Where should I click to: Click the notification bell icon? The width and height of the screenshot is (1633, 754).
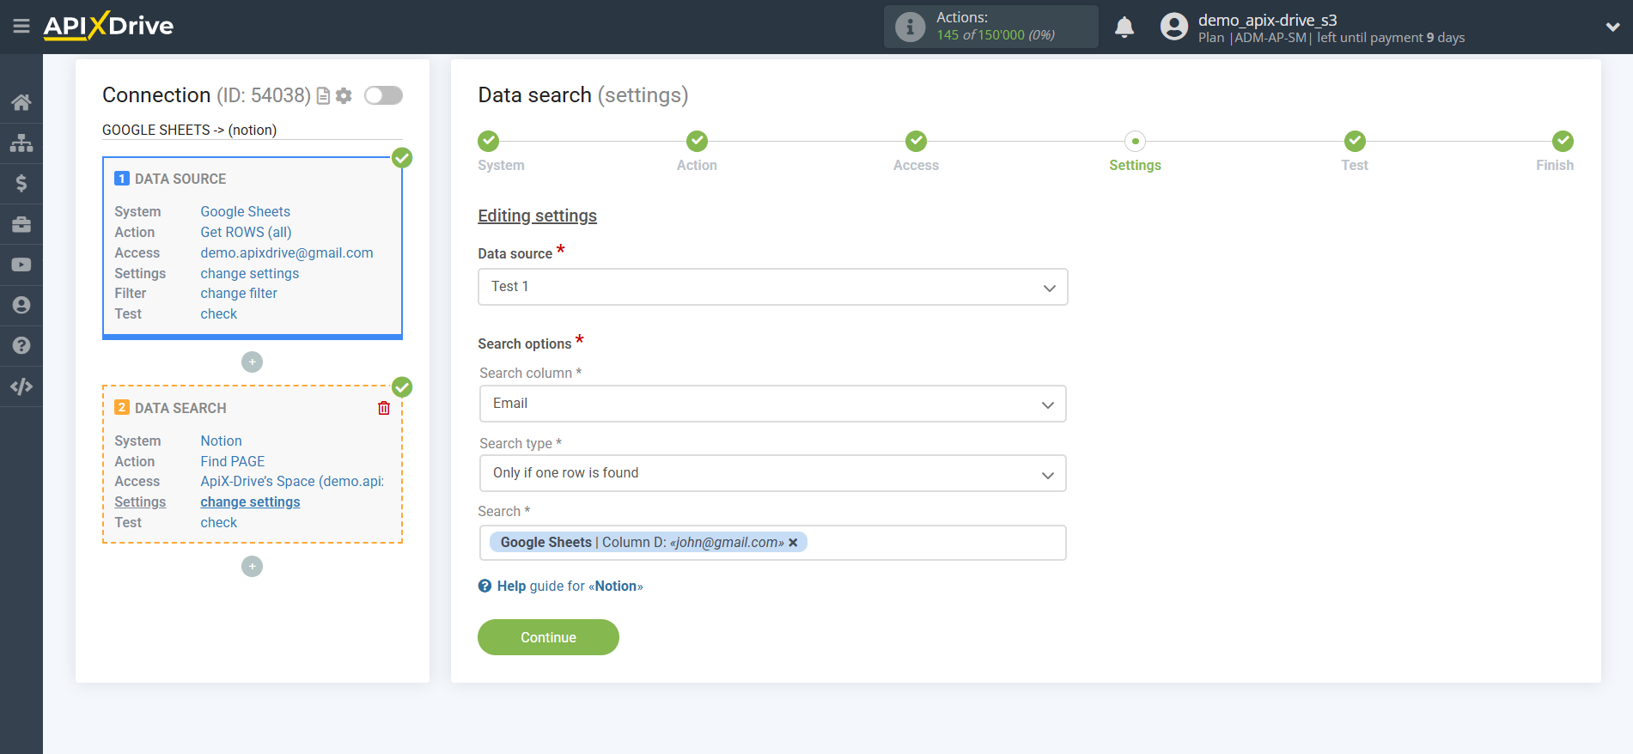pos(1124,27)
